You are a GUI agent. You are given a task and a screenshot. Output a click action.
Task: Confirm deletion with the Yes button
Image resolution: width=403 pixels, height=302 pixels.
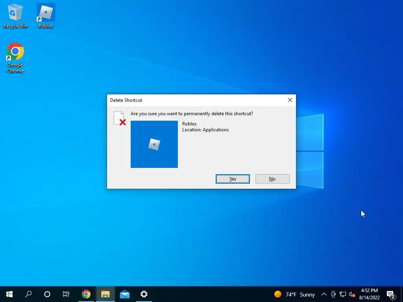233,179
